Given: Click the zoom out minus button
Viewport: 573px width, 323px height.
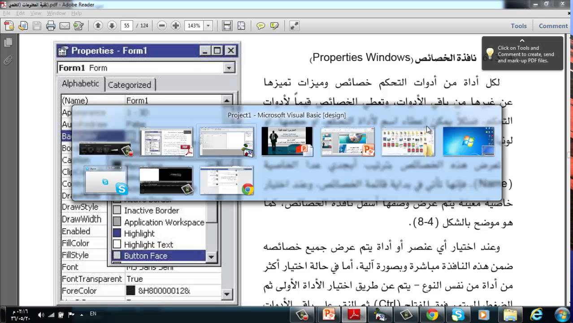Looking at the screenshot, I should (162, 26).
